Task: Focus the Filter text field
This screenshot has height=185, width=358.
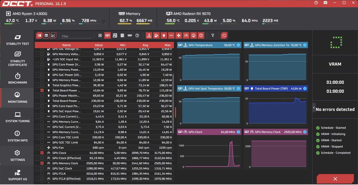Action: point(77,36)
